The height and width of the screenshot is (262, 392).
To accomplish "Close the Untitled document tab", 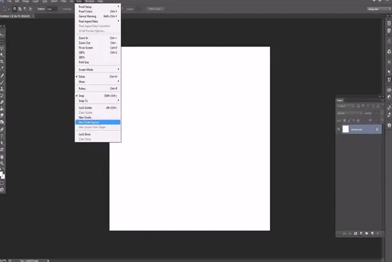I will pyautogui.click(x=33, y=16).
